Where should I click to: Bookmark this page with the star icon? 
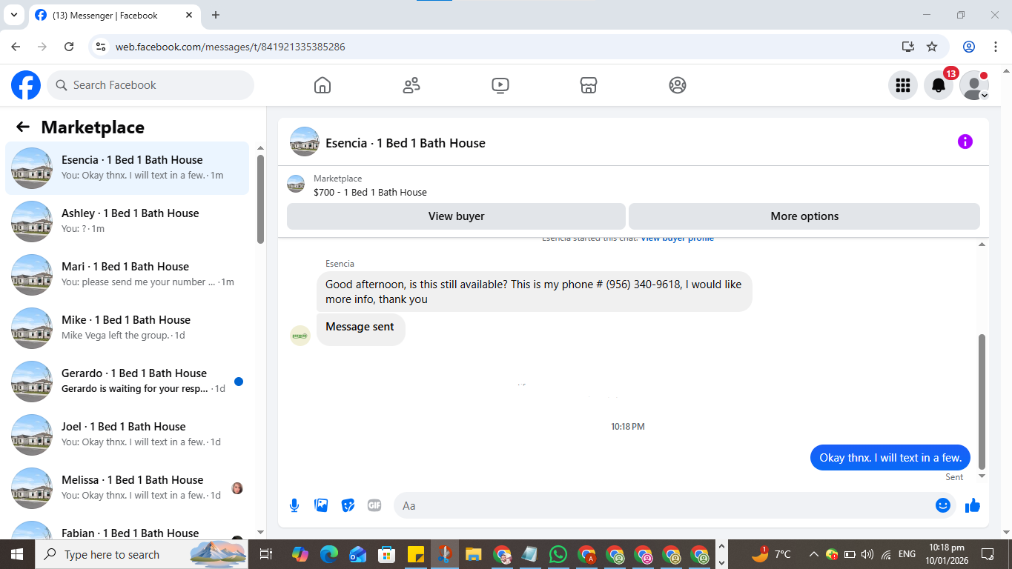coord(932,47)
